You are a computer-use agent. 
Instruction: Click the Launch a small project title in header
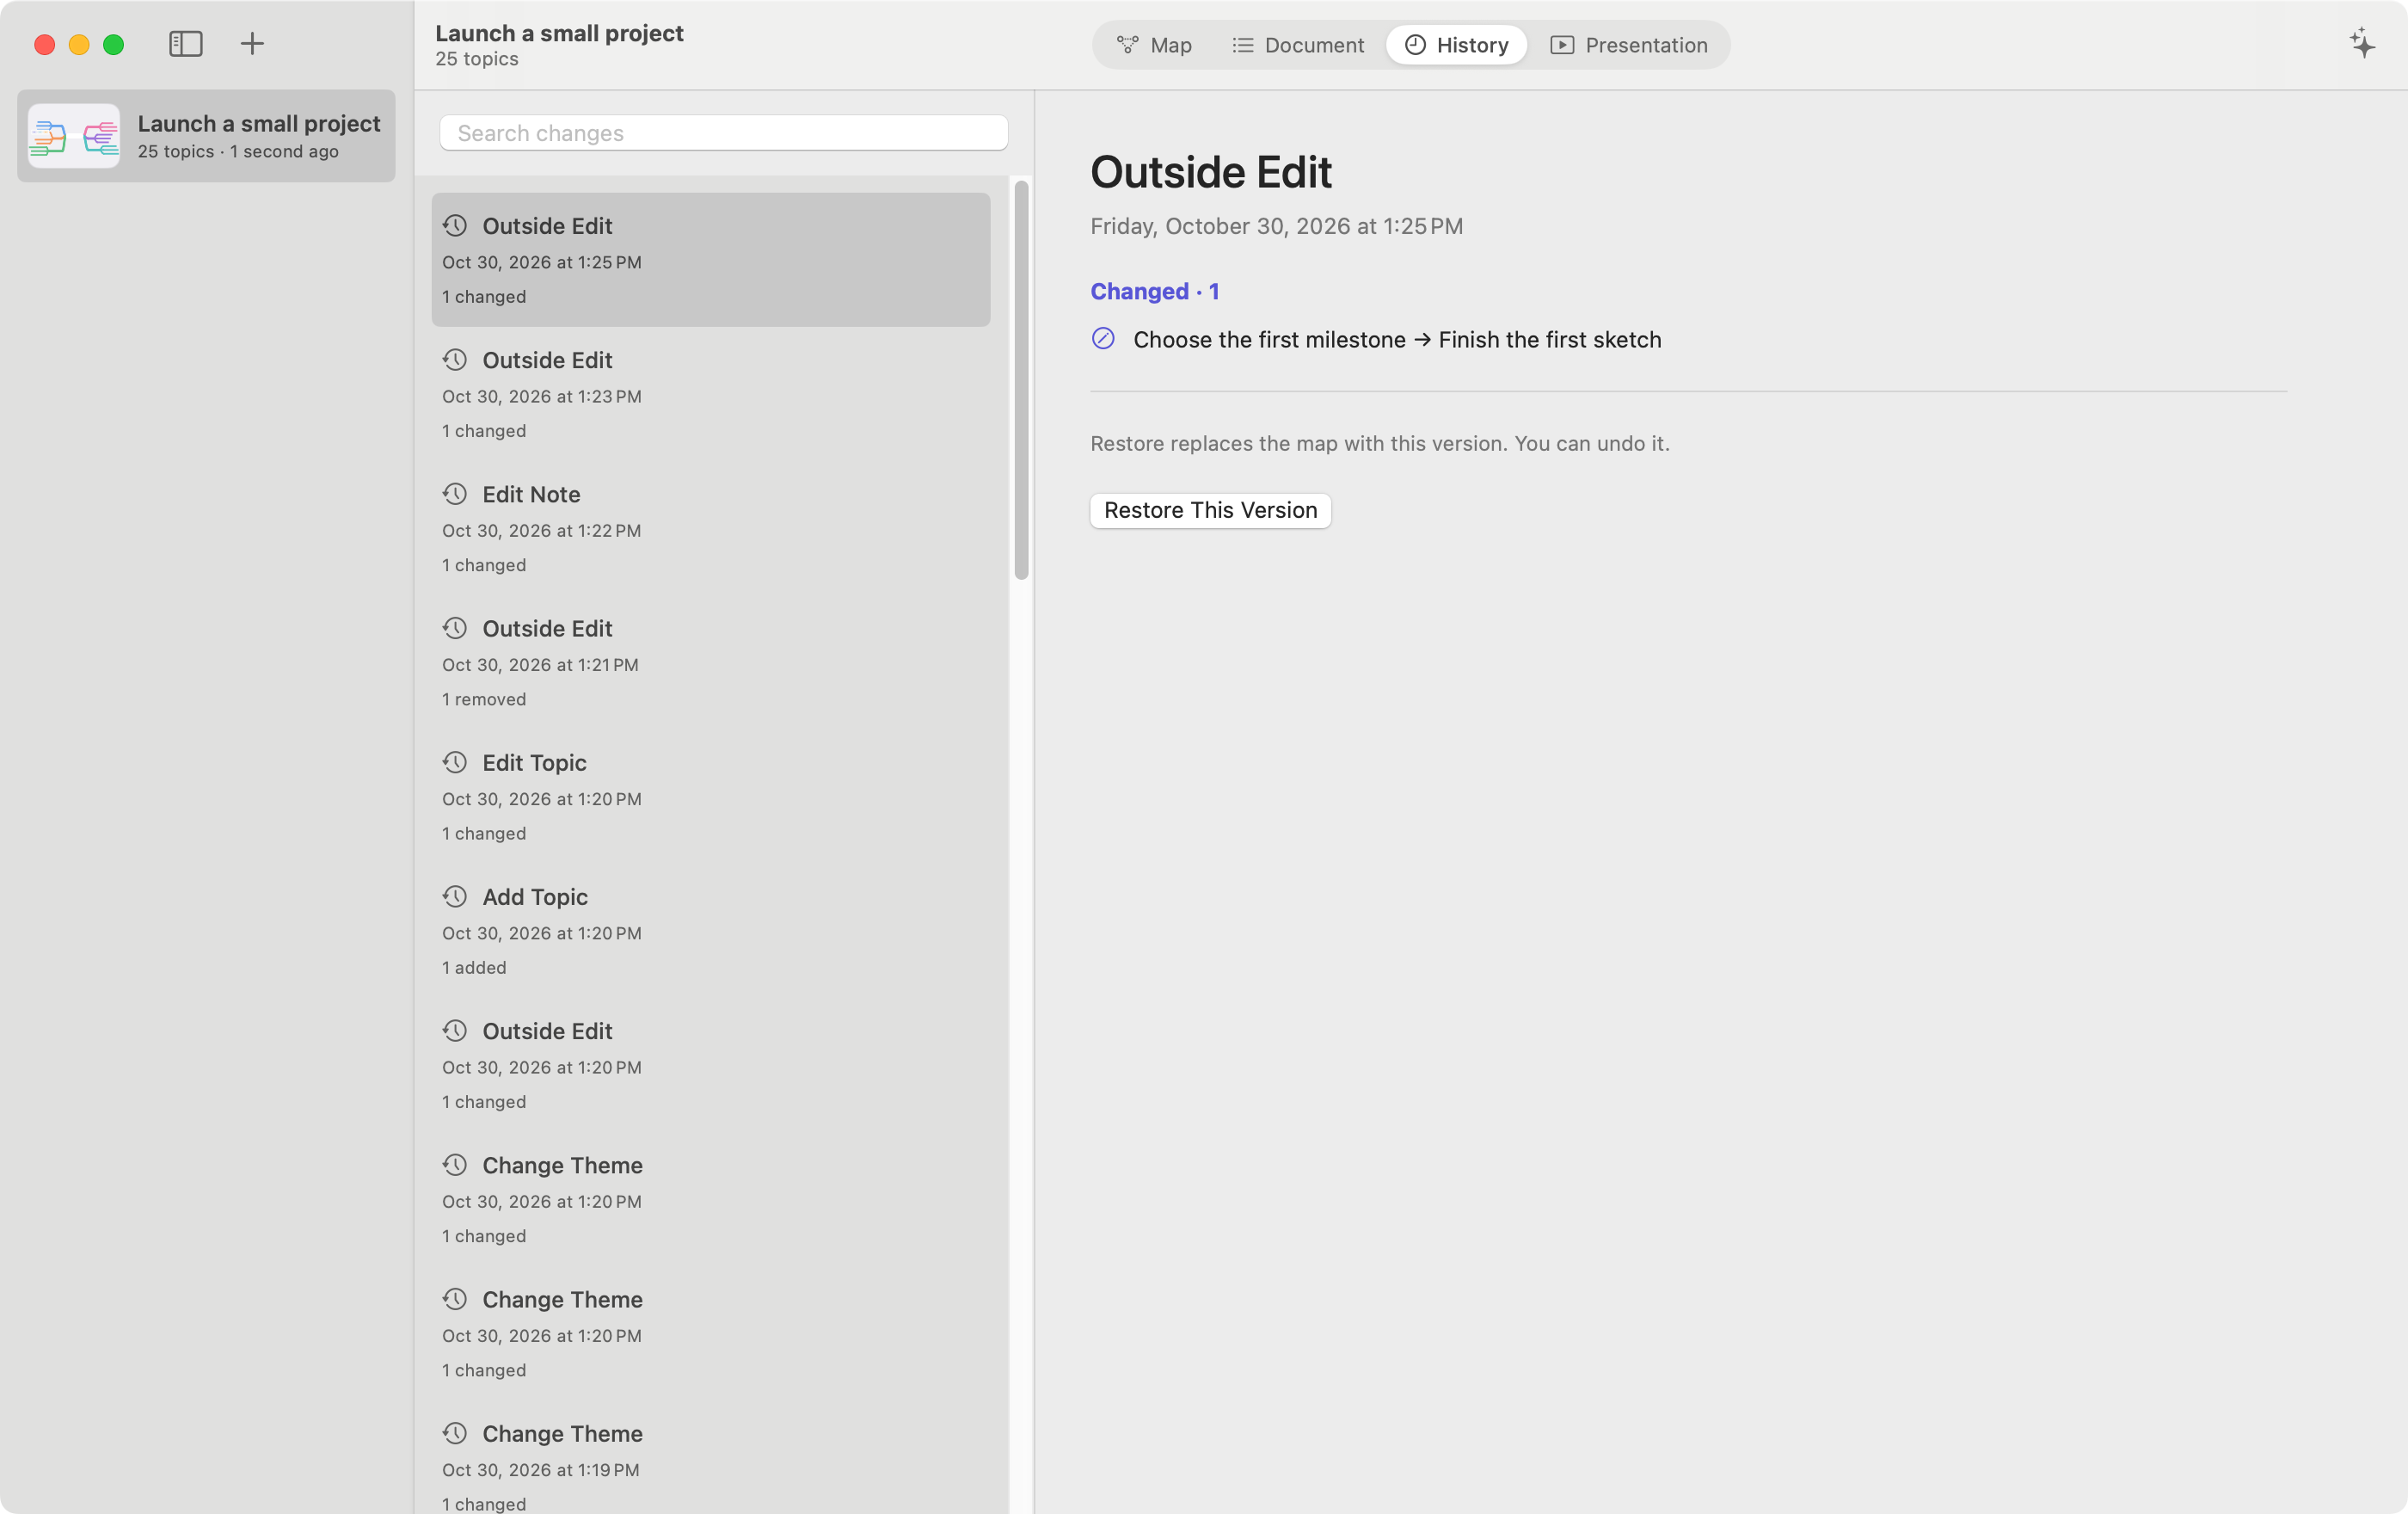click(x=559, y=33)
